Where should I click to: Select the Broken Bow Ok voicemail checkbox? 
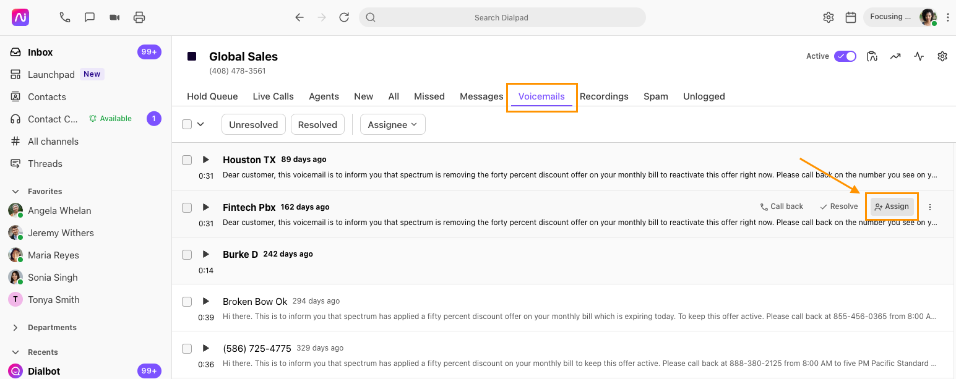point(187,302)
